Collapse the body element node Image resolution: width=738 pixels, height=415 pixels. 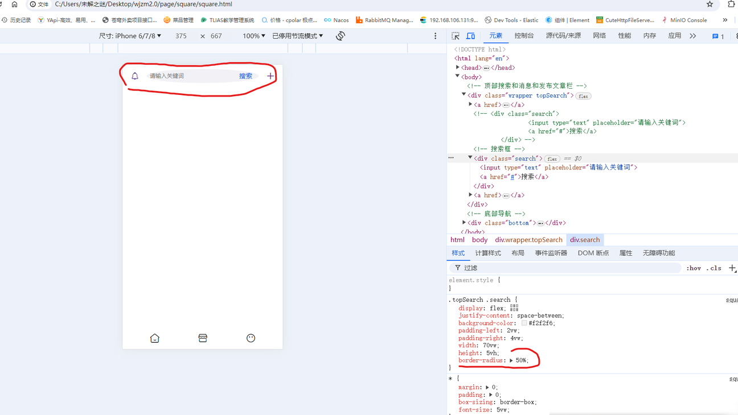(457, 76)
